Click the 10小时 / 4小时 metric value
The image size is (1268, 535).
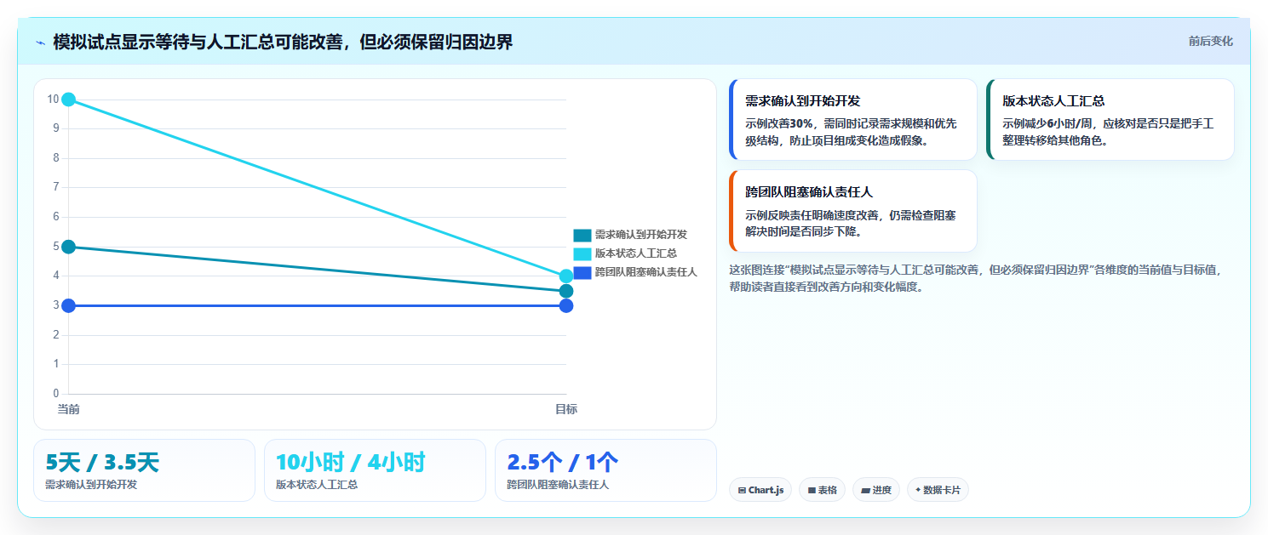tap(350, 462)
